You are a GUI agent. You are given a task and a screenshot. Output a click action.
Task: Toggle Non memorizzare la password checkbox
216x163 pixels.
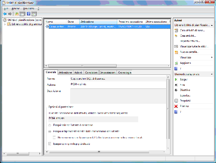click(x=54, y=138)
